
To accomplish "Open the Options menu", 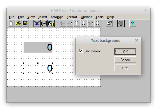I will click(x=87, y=17).
